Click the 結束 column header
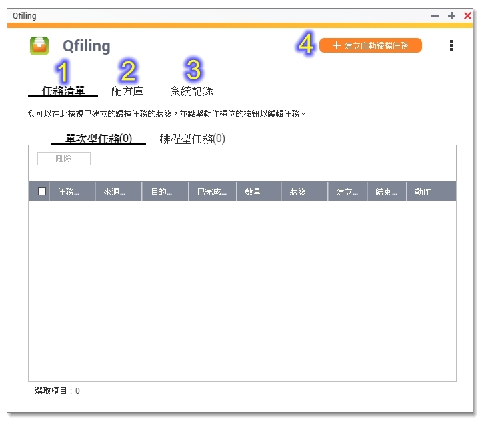This screenshot has height=421, width=480. point(387,191)
